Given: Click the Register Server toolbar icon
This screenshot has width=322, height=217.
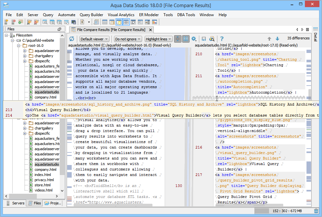Looking at the screenshot, I should pos(6,22).
